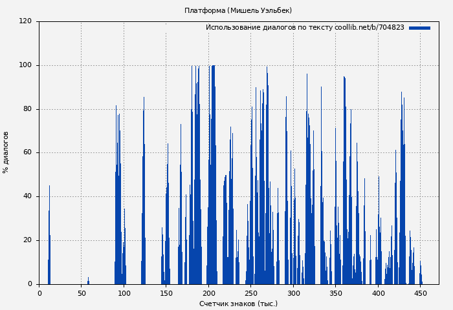
Task: Click the blue legend color swatch
Action: coord(419,28)
